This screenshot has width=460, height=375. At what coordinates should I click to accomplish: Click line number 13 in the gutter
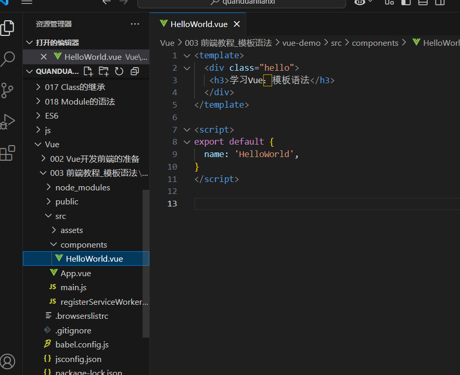tap(172, 203)
